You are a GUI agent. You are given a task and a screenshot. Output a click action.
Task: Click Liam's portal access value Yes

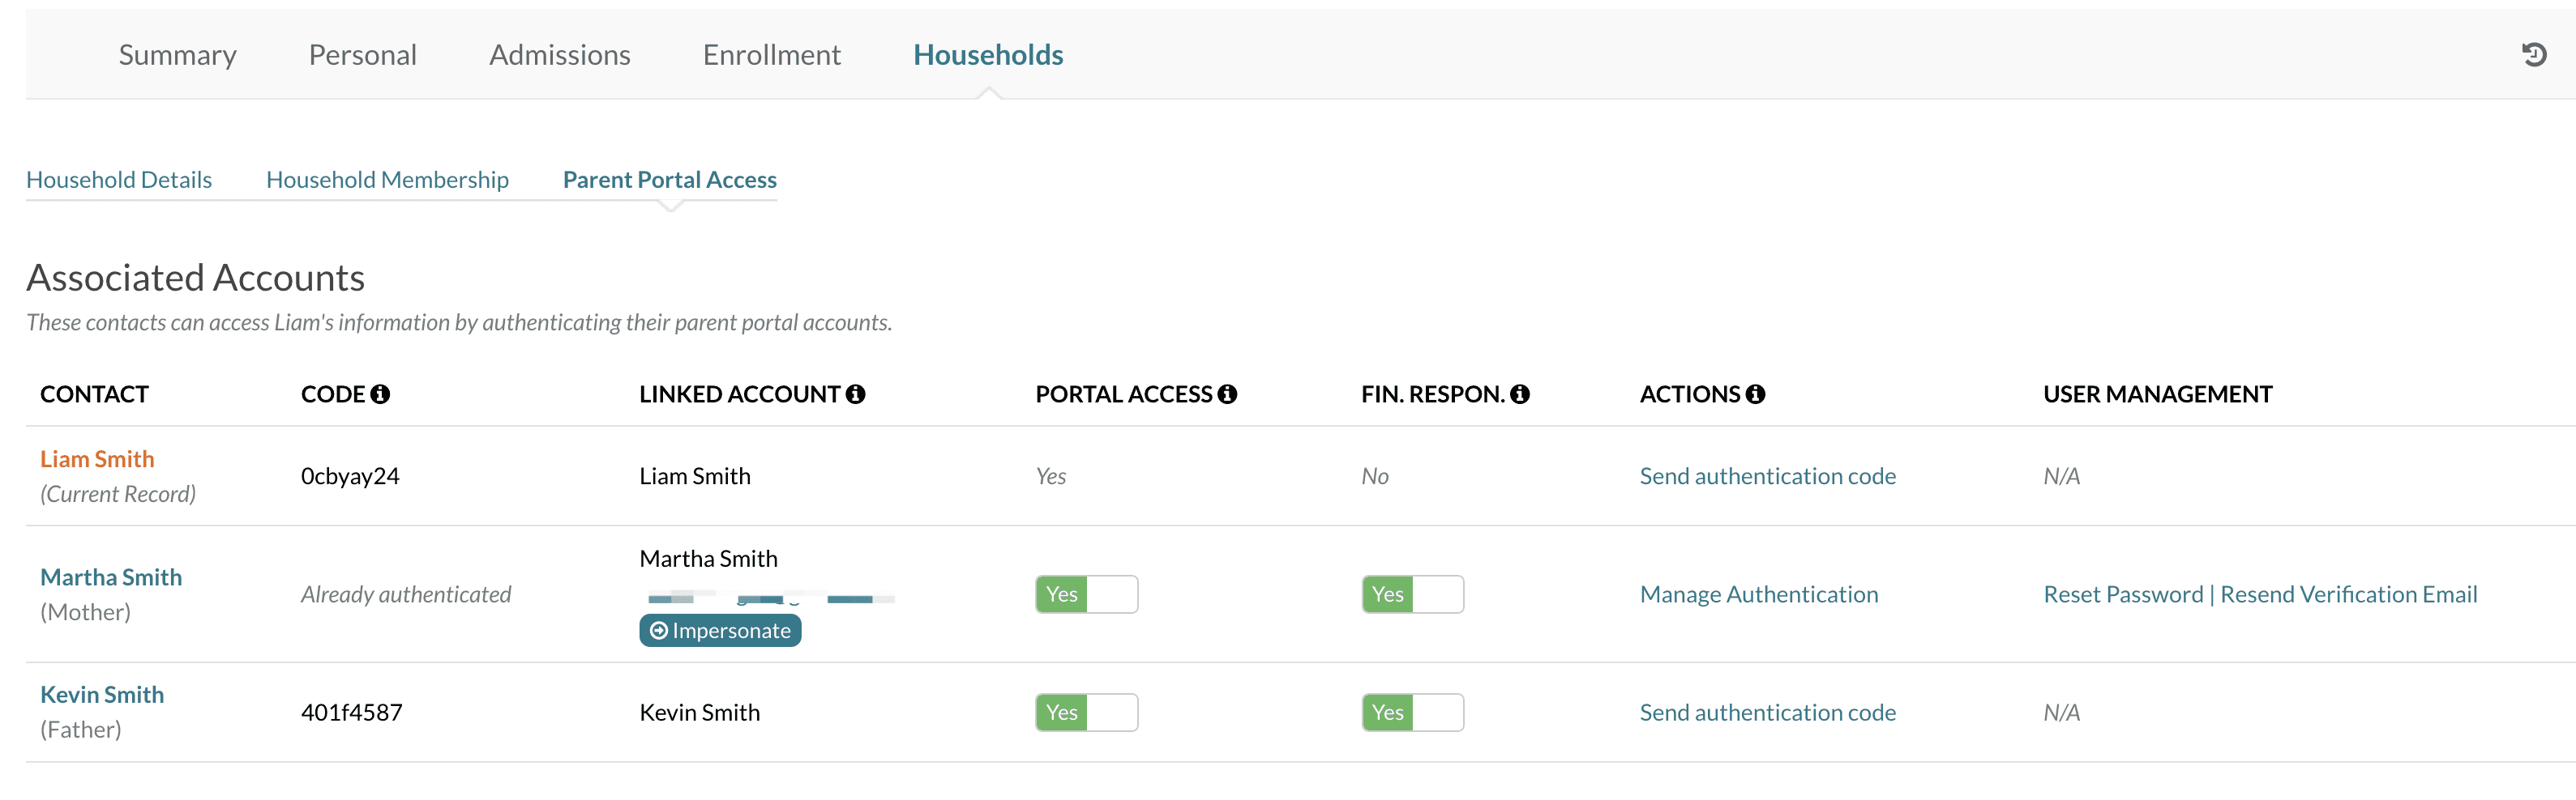click(1051, 476)
